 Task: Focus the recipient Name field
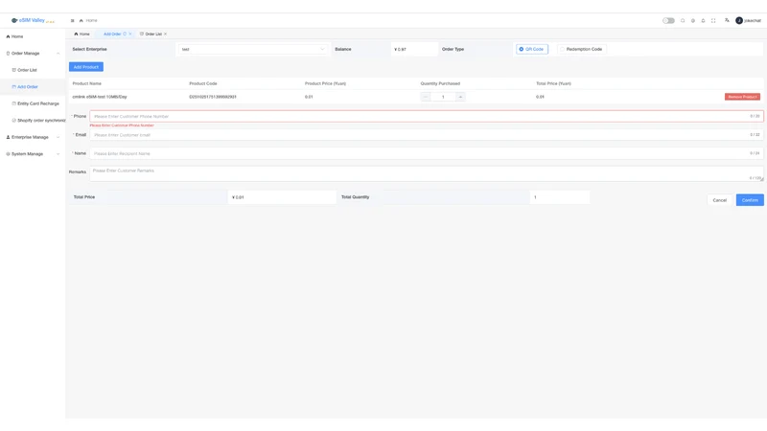tap(426, 153)
